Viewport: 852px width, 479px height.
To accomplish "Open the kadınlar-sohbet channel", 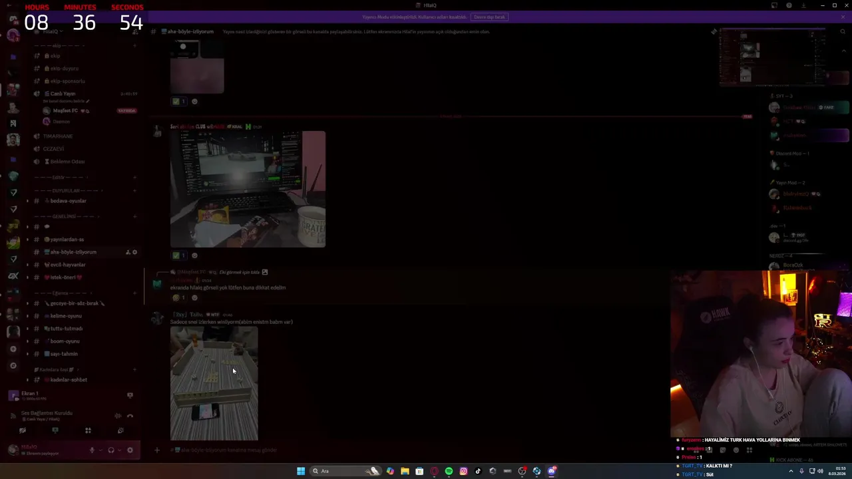I will pos(69,380).
